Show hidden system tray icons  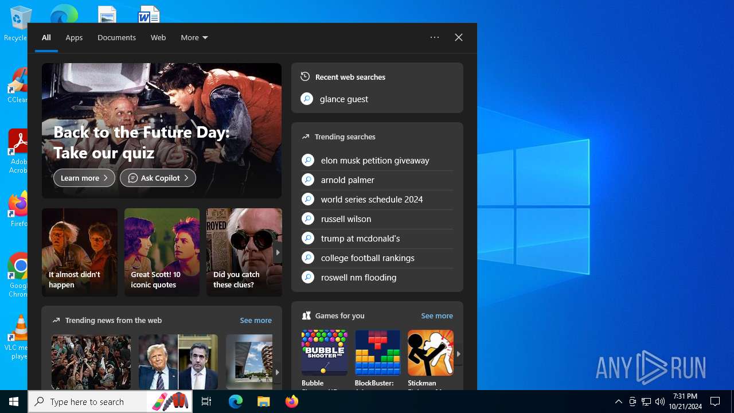click(619, 402)
